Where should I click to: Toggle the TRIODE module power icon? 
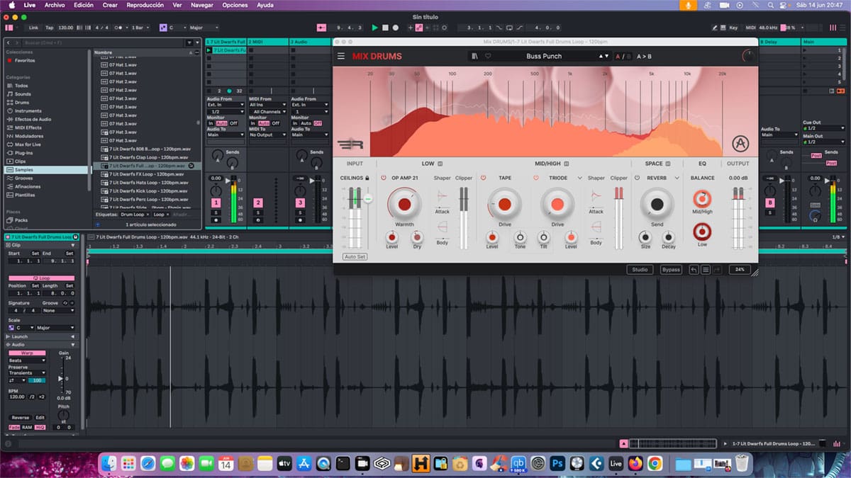coord(536,178)
